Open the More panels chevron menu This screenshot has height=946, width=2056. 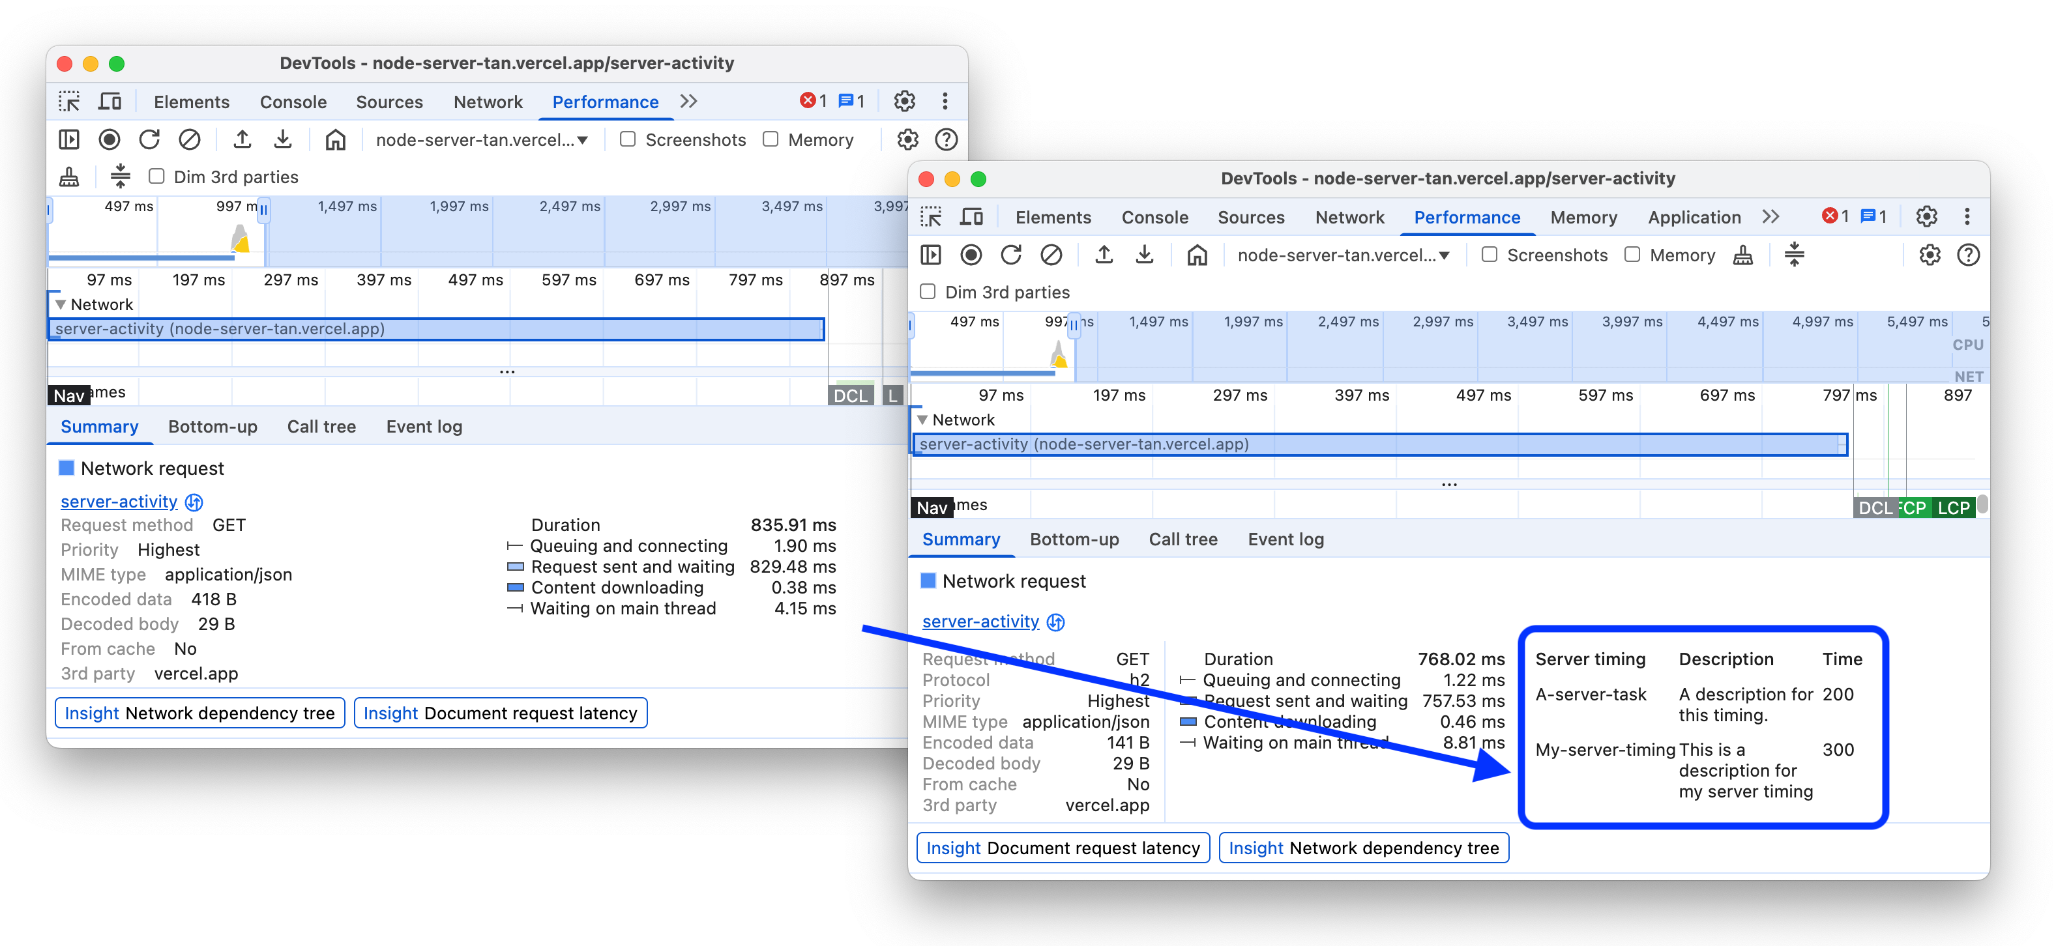1772,217
